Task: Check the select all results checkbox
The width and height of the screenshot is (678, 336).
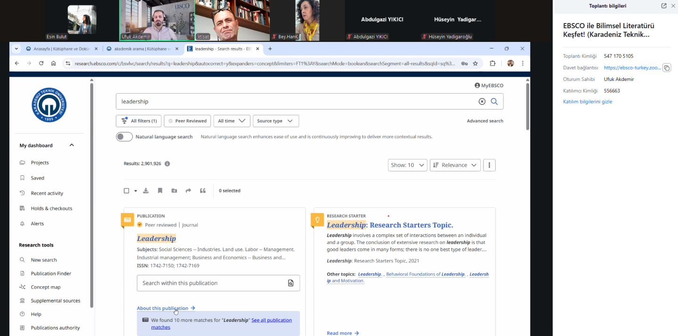Action: click(x=126, y=191)
